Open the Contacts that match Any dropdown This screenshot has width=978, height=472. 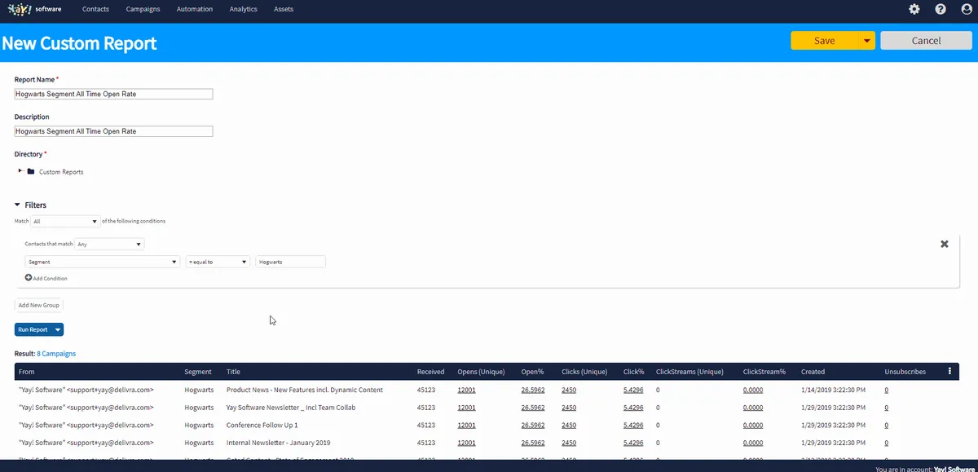point(109,244)
